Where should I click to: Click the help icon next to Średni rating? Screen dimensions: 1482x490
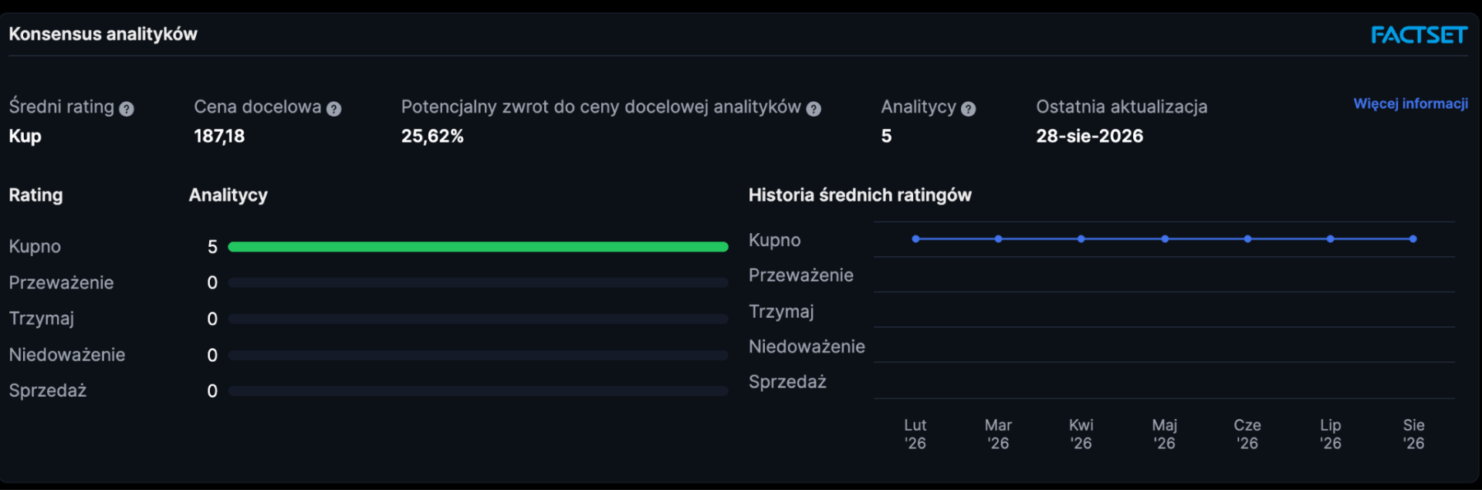(127, 109)
